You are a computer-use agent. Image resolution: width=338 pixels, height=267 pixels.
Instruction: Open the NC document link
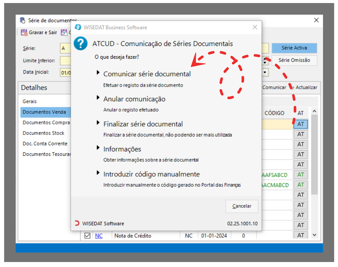[x=99, y=236]
